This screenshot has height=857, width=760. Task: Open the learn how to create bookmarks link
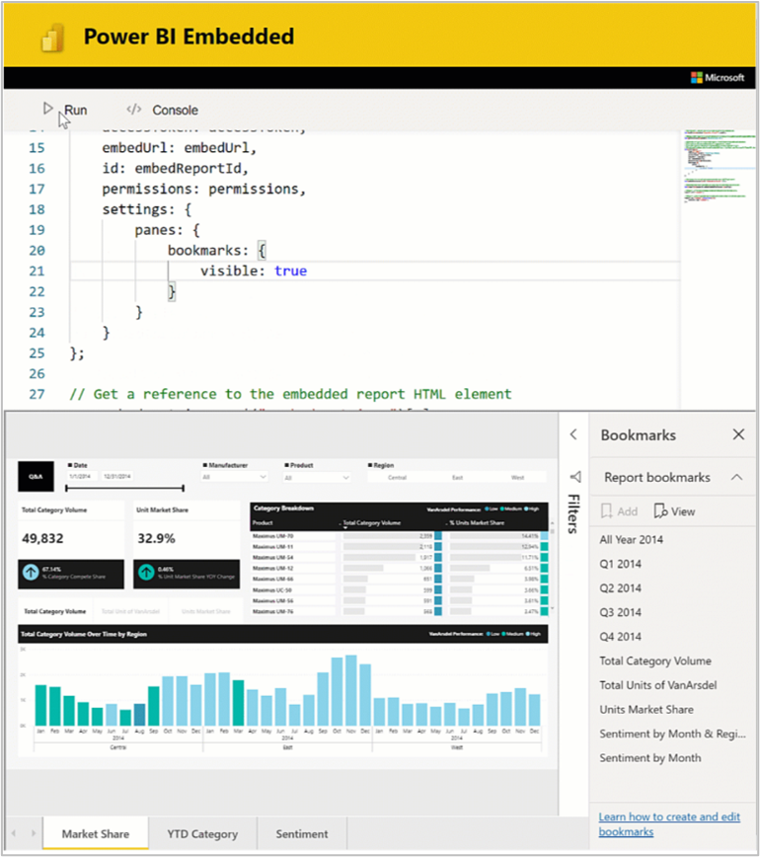669,823
